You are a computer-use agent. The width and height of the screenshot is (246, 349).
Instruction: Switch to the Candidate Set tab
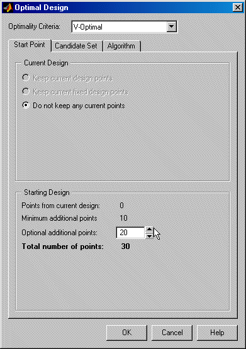tap(76, 46)
